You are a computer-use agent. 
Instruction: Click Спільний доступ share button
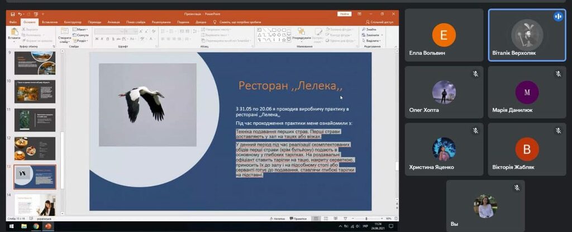click(x=381, y=22)
